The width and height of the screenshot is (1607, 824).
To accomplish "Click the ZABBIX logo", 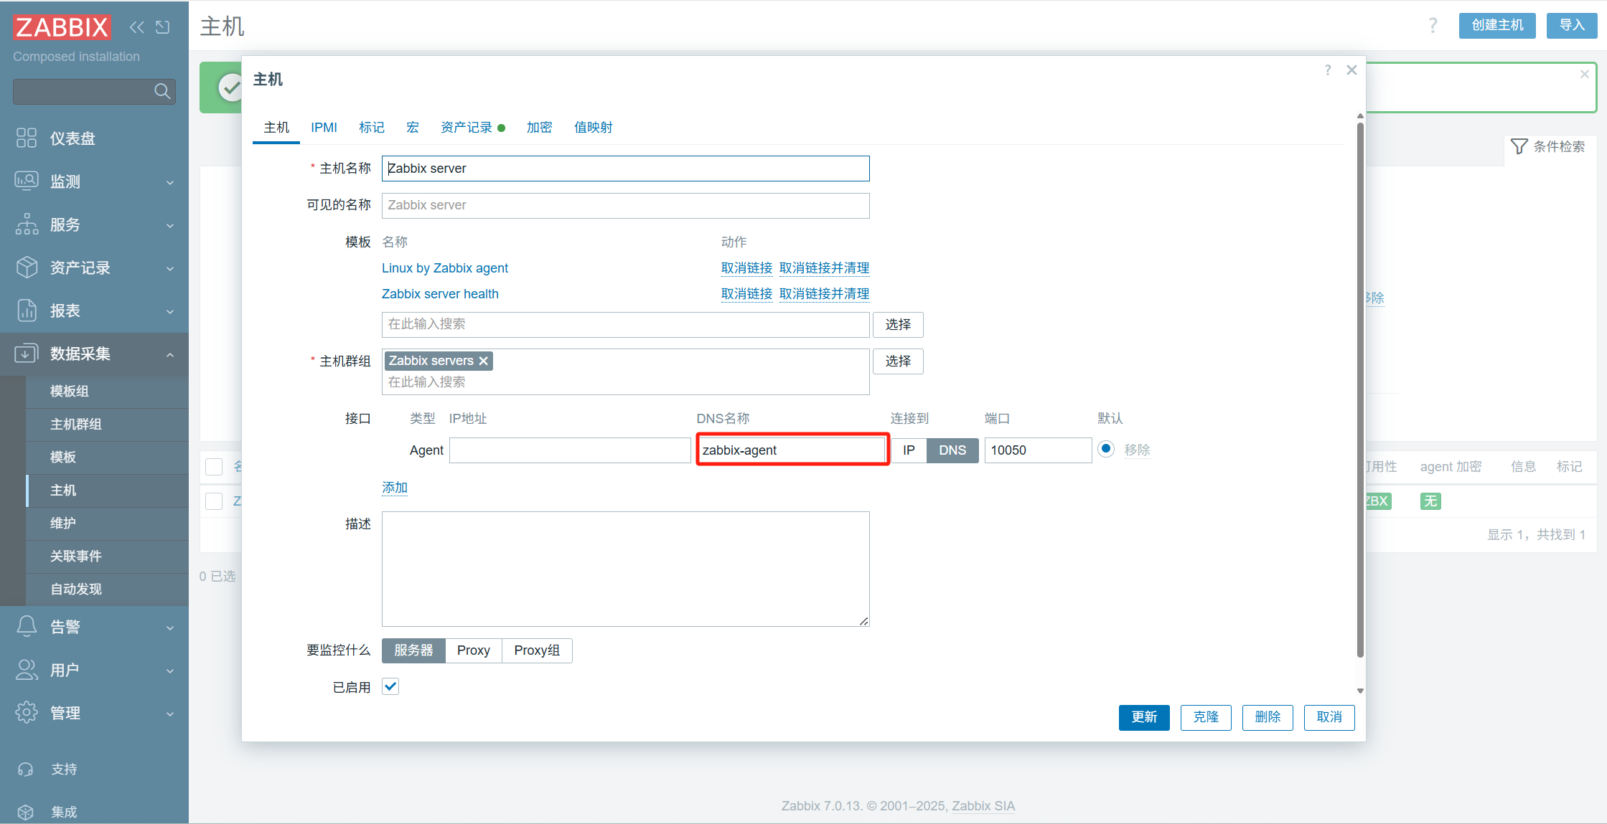I will pyautogui.click(x=62, y=27).
